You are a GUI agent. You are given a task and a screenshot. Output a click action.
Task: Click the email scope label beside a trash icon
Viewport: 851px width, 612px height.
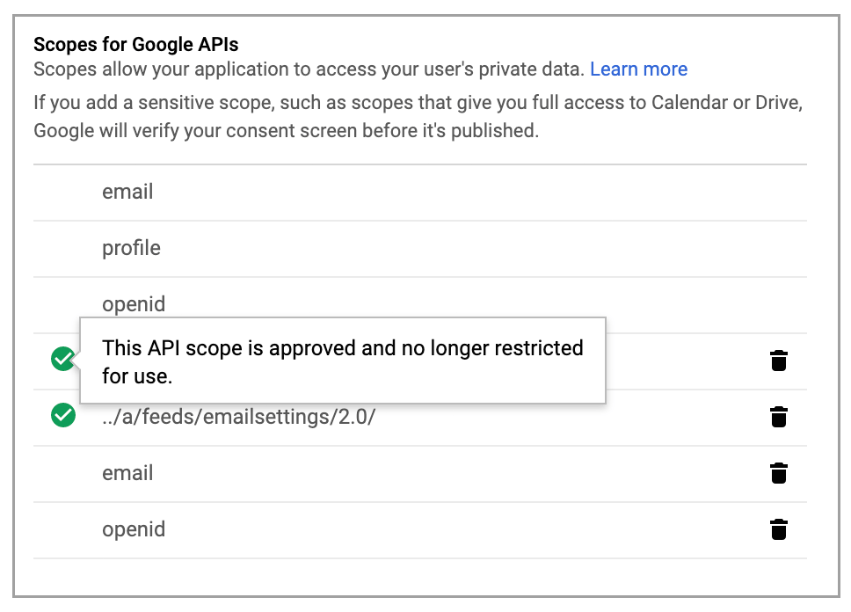tap(127, 473)
